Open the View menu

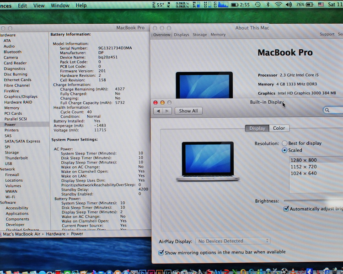coord(39,5)
